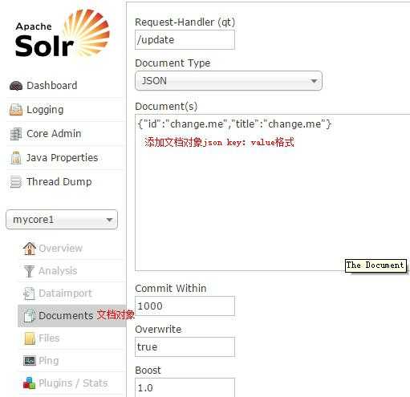
Task: Click the Commit Within 1000 field
Action: coord(185,306)
